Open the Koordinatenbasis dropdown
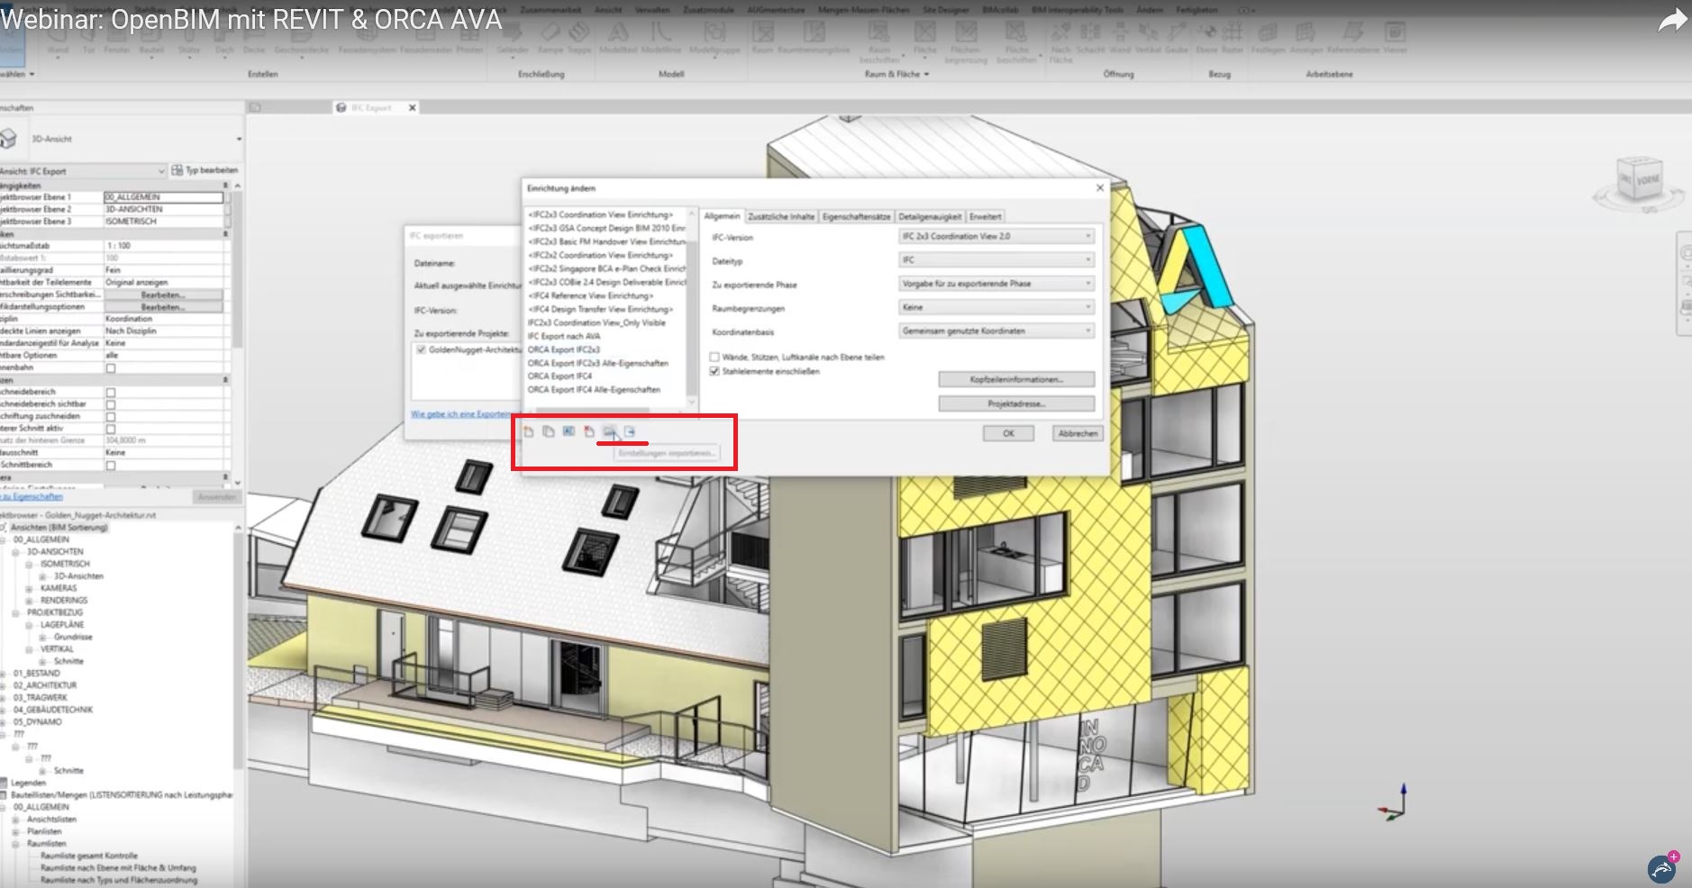The height and width of the screenshot is (888, 1692). (996, 331)
